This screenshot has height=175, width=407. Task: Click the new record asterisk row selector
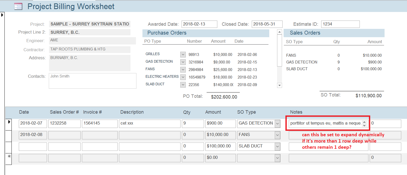click(x=9, y=157)
